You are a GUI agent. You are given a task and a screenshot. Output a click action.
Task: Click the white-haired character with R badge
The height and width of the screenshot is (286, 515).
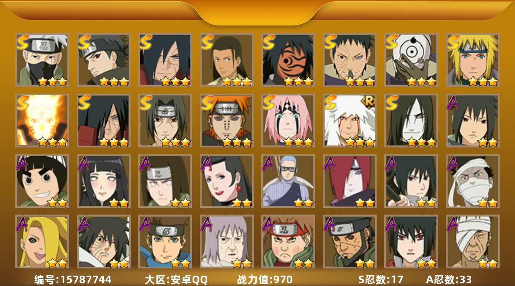point(350,121)
